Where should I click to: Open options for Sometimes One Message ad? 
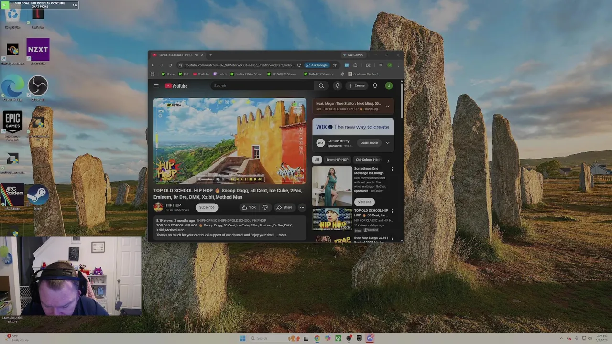point(392,169)
